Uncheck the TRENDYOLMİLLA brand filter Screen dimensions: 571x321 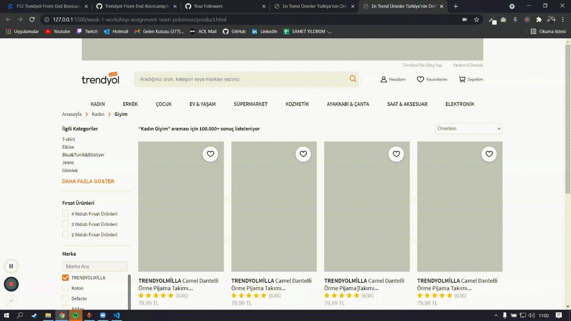65,277
